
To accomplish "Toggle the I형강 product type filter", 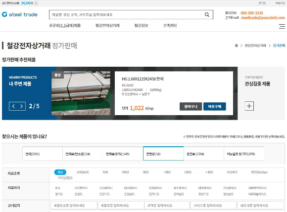I will point(145,172).
